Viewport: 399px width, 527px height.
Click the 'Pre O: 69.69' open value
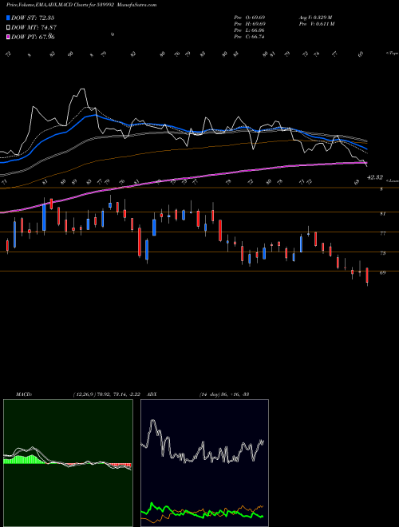tap(251, 18)
